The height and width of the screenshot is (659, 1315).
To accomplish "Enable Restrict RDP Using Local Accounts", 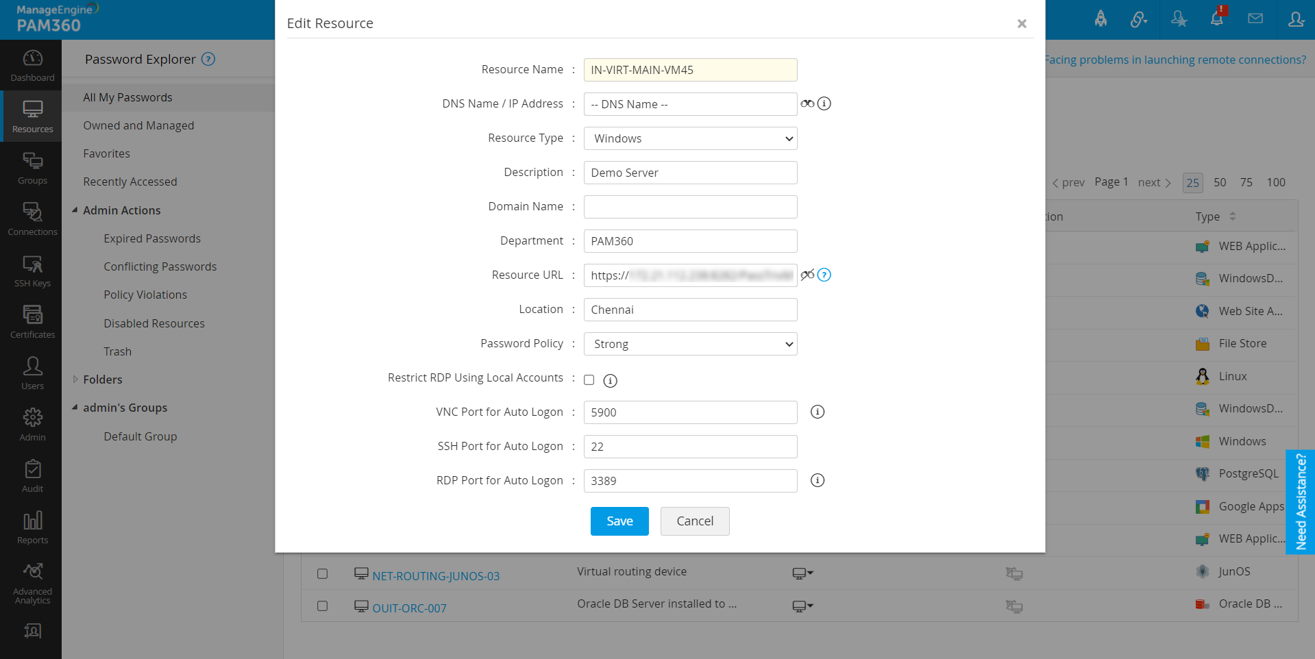I will point(589,380).
